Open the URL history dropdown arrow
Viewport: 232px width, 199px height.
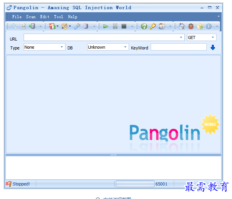[181, 37]
